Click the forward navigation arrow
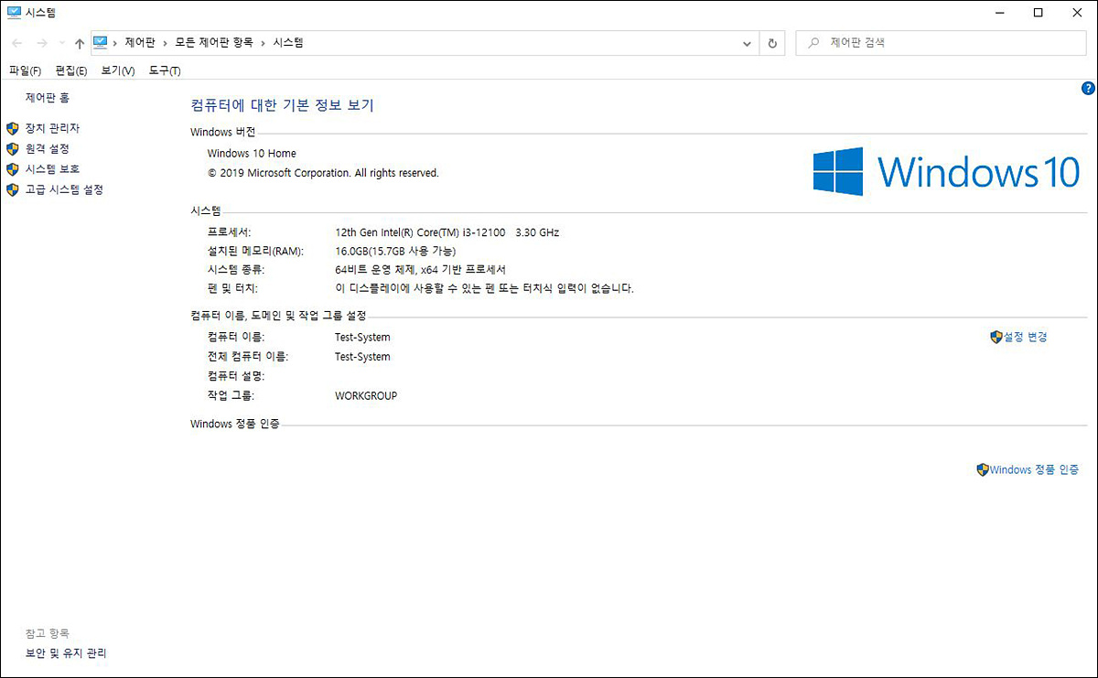Viewport: 1098px width, 678px height. point(41,43)
